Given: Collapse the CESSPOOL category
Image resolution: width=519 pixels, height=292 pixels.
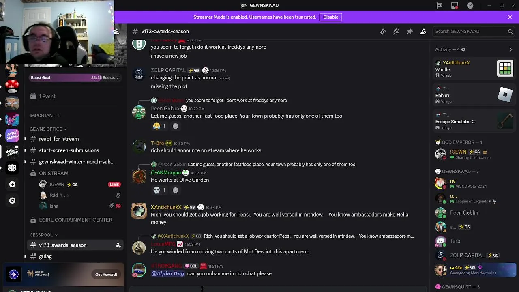Looking at the screenshot, I should pyautogui.click(x=43, y=235).
